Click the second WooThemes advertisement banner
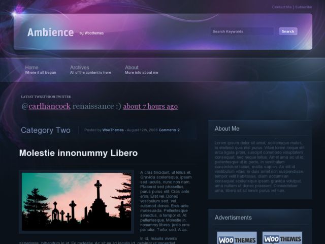325x244 pixels. [282, 238]
